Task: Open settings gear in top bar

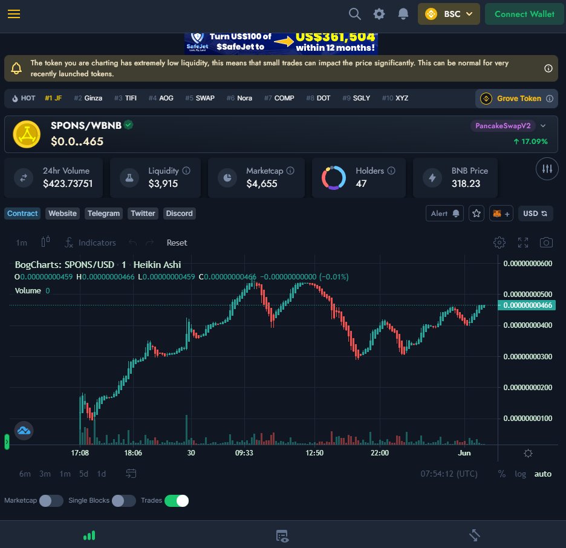Action: point(379,14)
